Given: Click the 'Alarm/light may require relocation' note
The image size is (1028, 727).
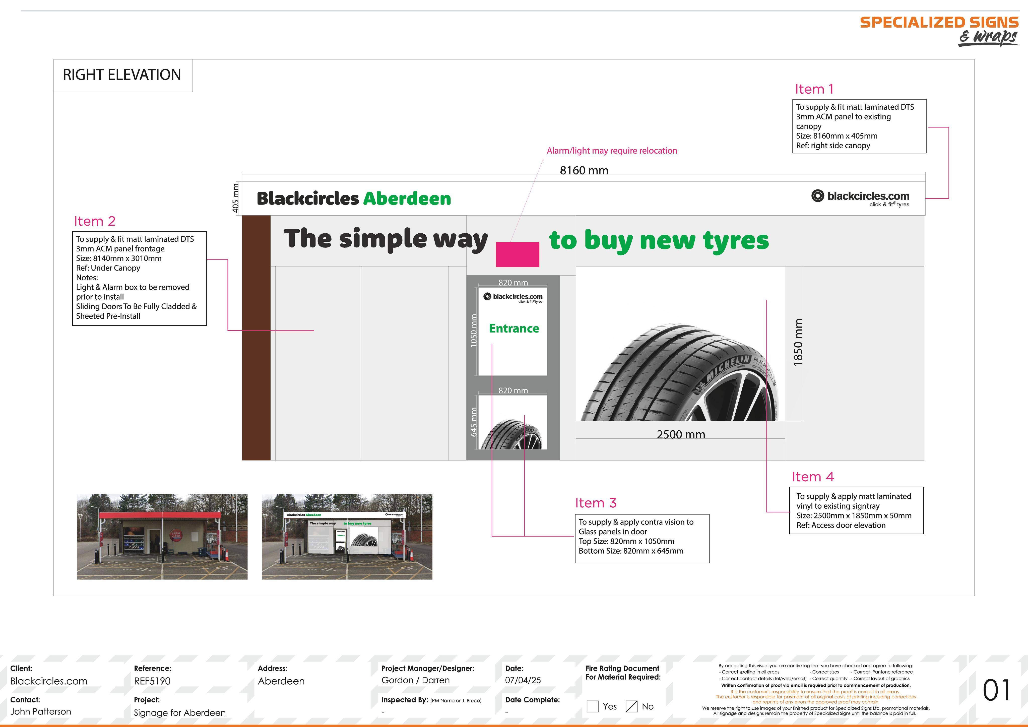Looking at the screenshot, I should click(x=612, y=150).
